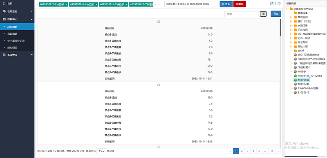This screenshot has width=327, height=158.
Task: Check the partially visible third record checkbox
Action: (159, 147)
